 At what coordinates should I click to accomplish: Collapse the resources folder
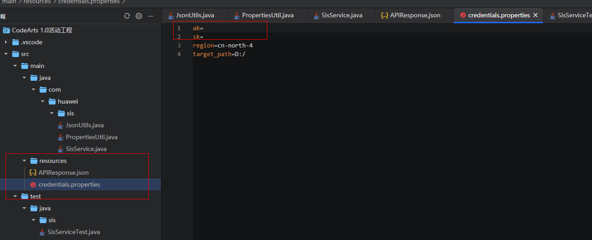click(24, 161)
